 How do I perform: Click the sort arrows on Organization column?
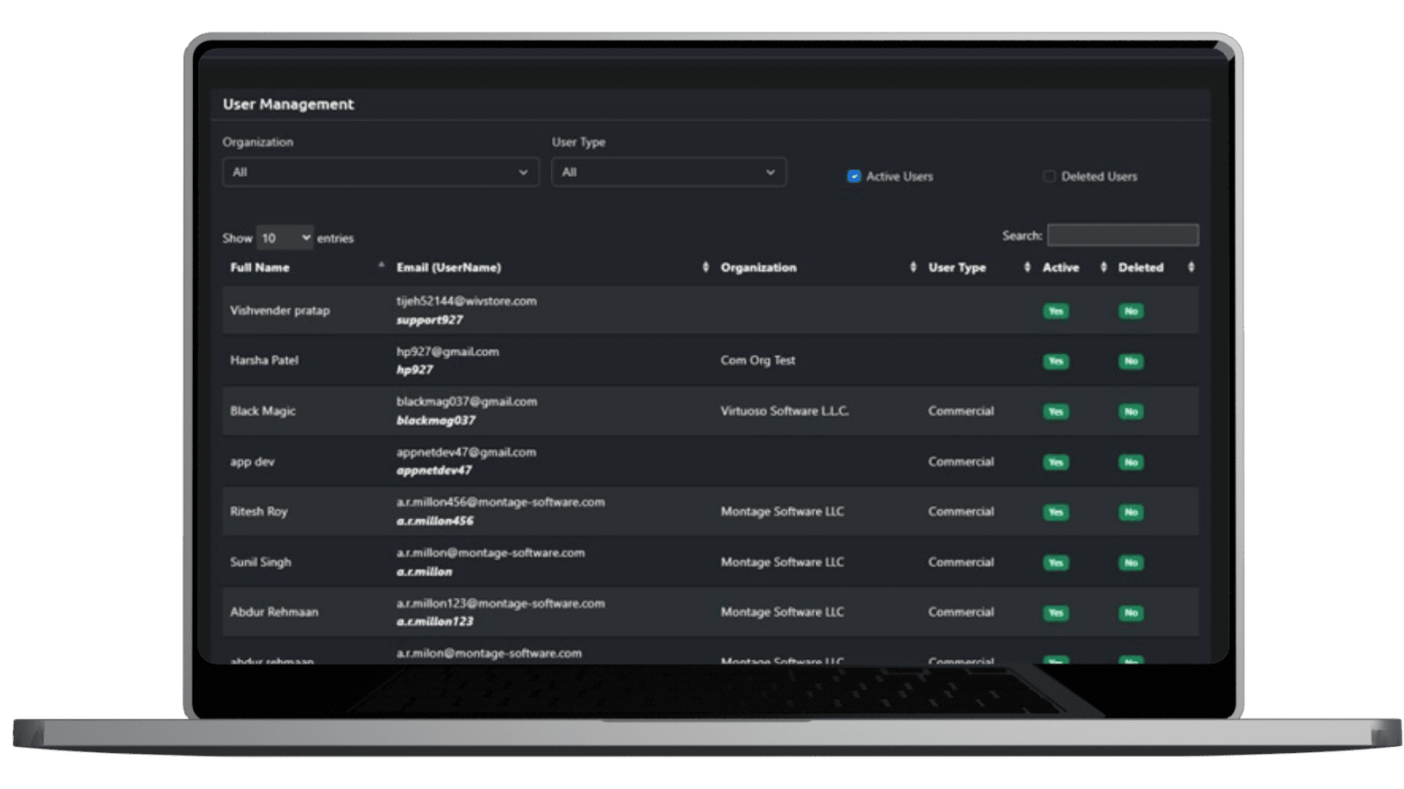pyautogui.click(x=913, y=267)
